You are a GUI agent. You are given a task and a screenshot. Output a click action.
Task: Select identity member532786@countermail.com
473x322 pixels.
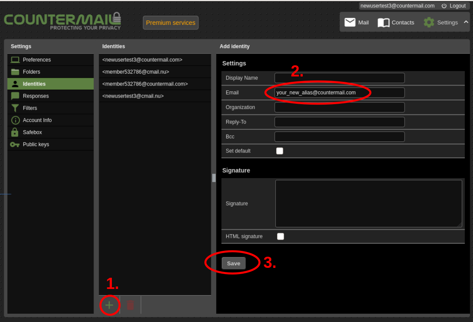pyautogui.click(x=155, y=84)
